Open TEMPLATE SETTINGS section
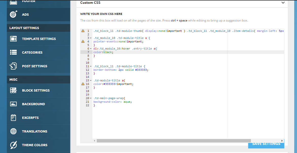The image size is (297, 153). click(x=38, y=39)
